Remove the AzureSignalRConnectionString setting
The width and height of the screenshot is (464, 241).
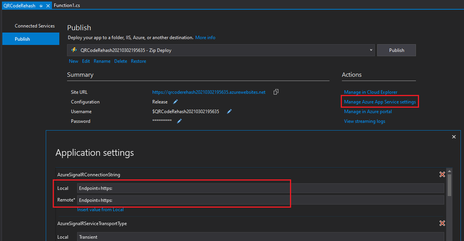(442, 174)
